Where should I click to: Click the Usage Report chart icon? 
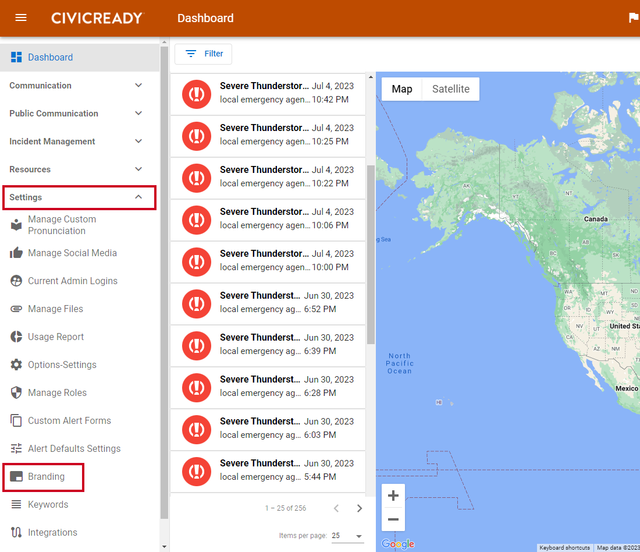[x=16, y=337]
